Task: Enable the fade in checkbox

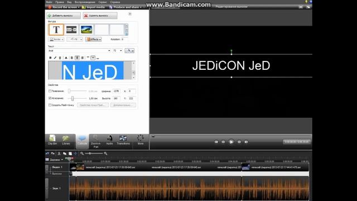Action: click(50, 91)
